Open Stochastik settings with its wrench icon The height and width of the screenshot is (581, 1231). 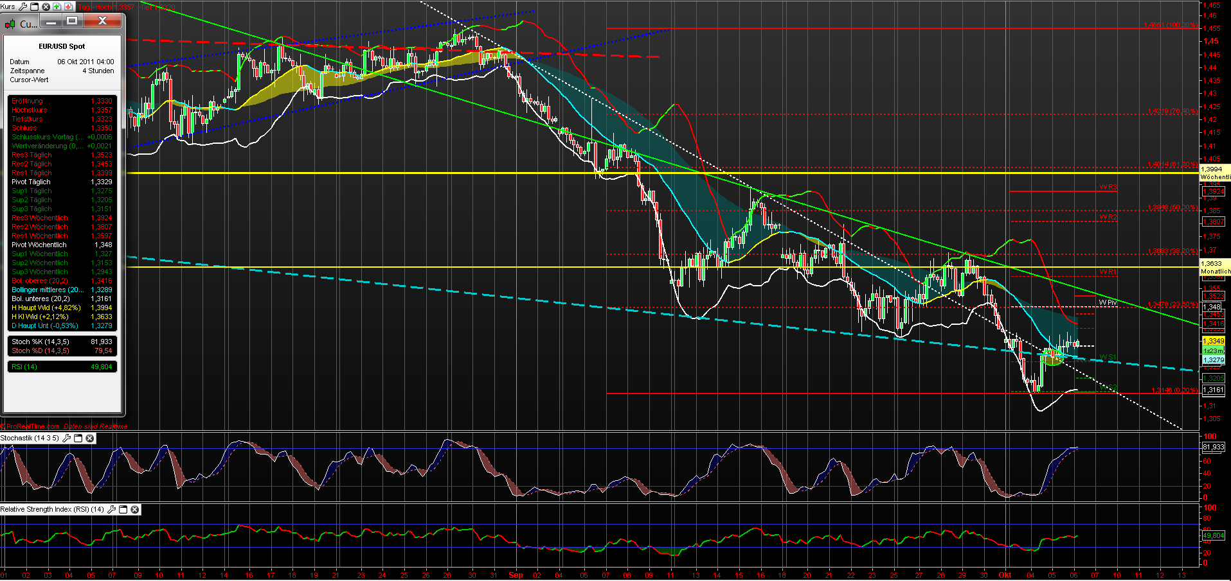tap(66, 438)
